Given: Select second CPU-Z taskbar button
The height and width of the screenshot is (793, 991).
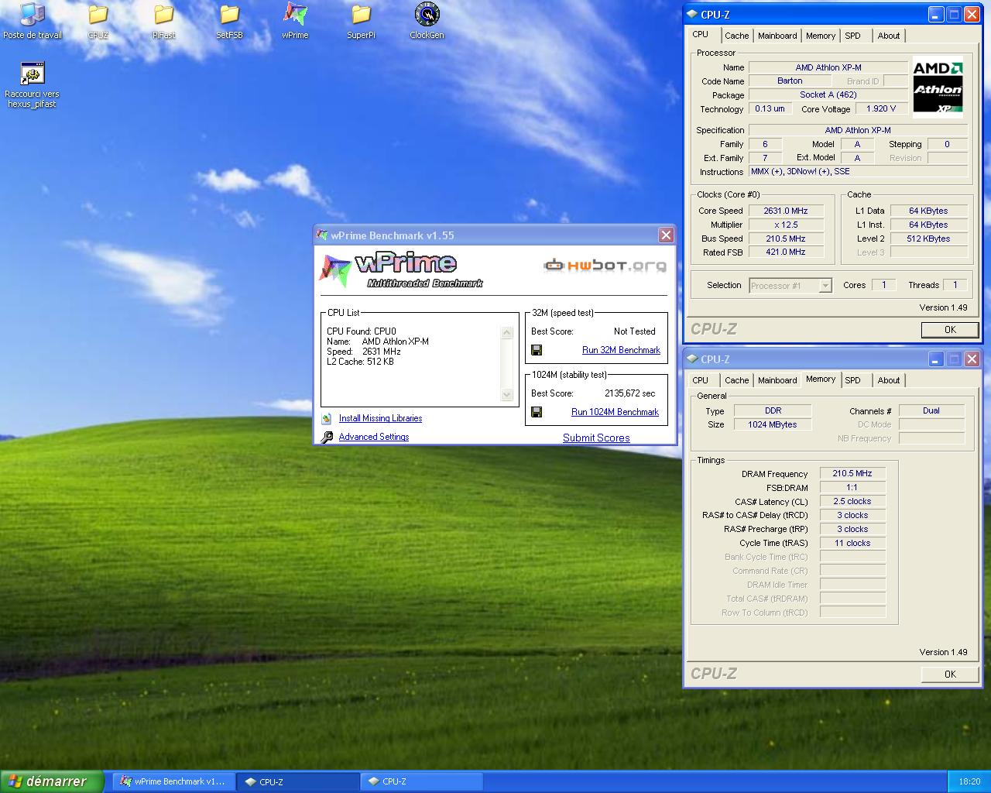Looking at the screenshot, I should click(420, 781).
